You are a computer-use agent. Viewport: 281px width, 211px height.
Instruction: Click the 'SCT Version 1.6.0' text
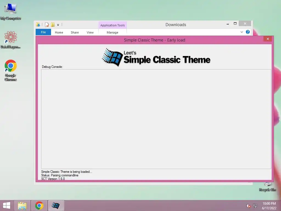(53, 179)
